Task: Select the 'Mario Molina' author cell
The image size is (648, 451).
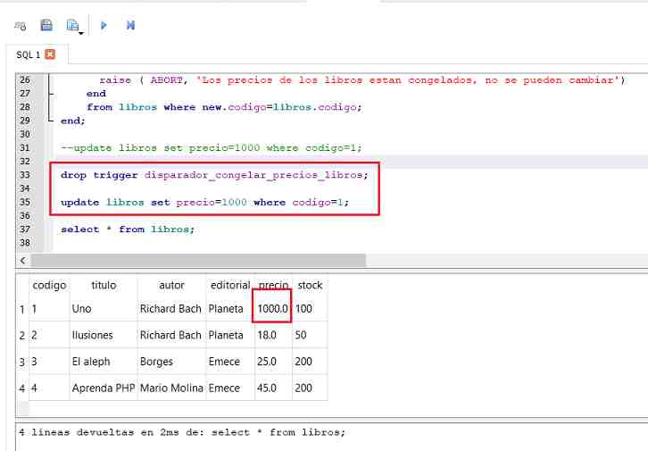Action: point(171,388)
